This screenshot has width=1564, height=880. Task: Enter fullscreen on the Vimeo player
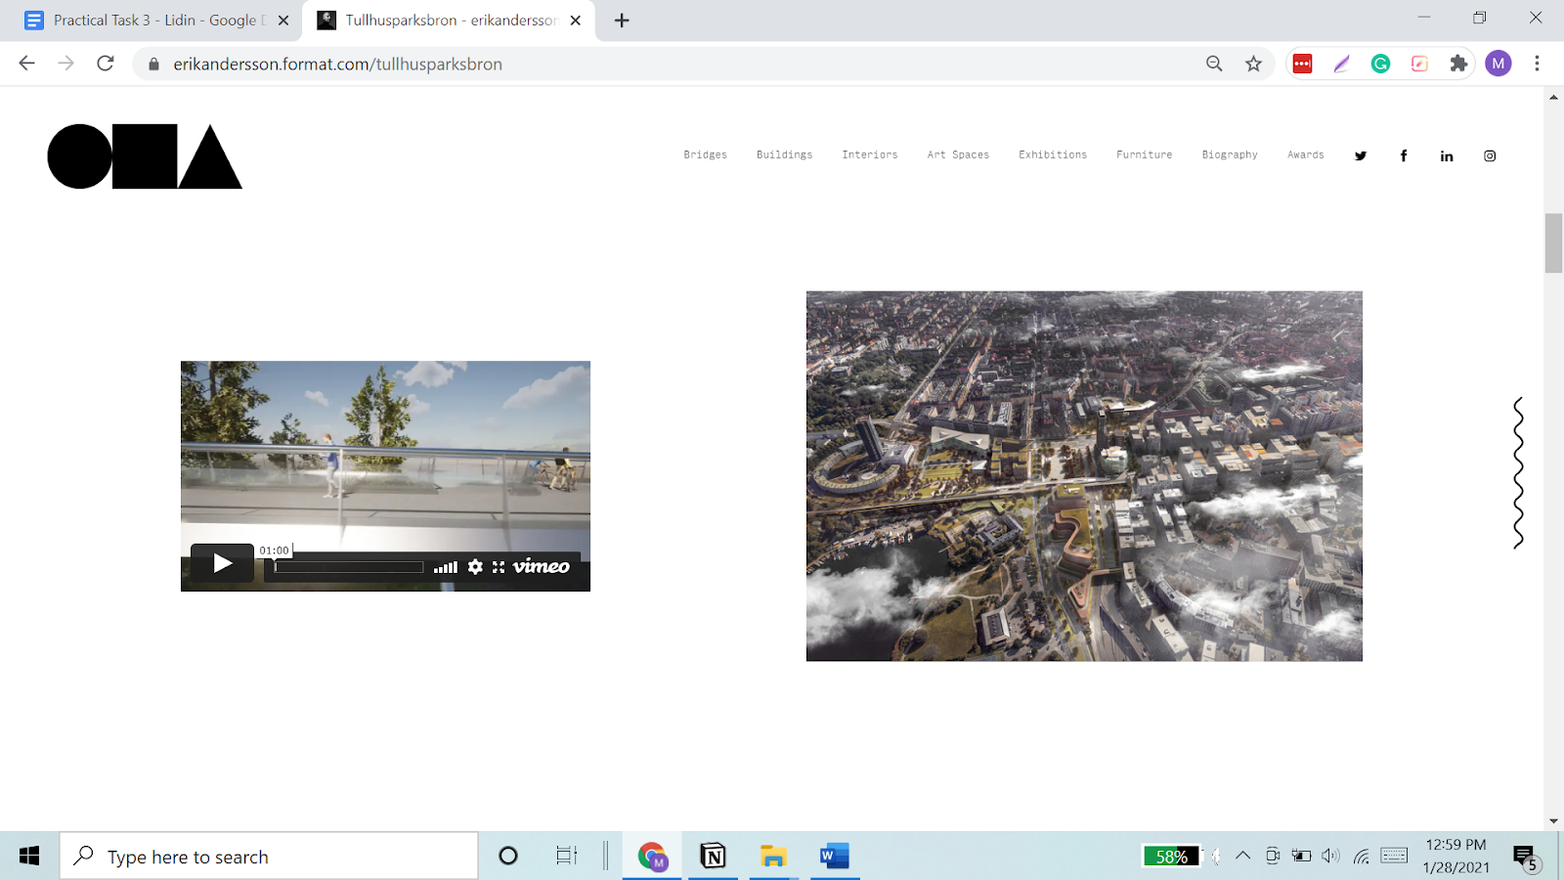coord(499,567)
